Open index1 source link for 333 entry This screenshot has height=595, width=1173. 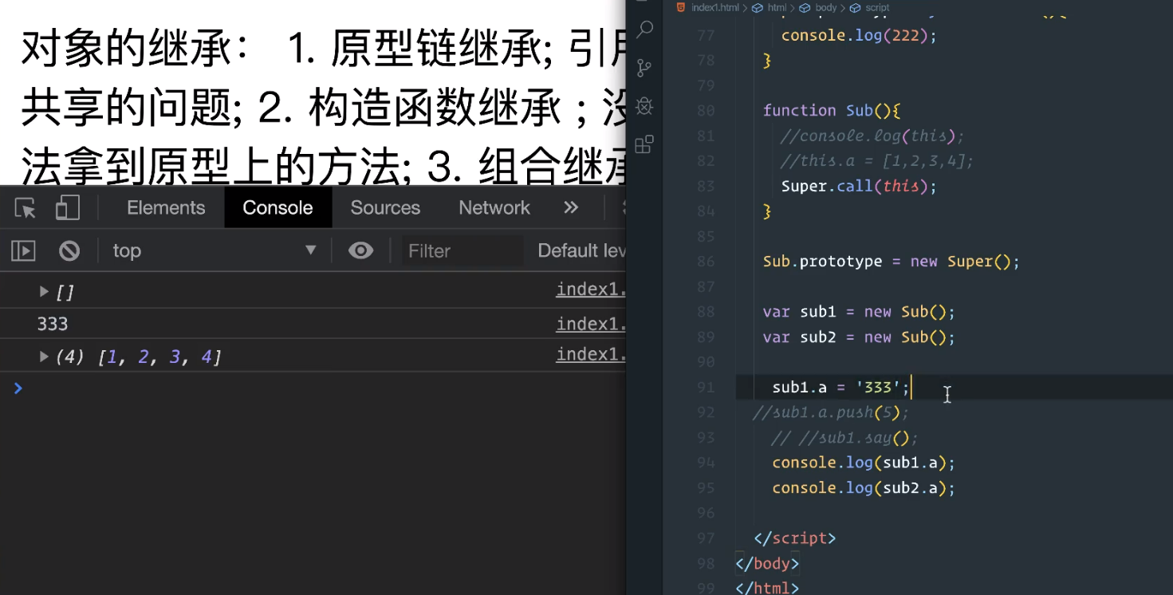[591, 324]
